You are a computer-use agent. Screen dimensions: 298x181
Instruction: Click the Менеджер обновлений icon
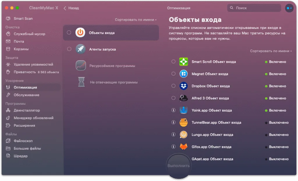[x=8, y=118]
